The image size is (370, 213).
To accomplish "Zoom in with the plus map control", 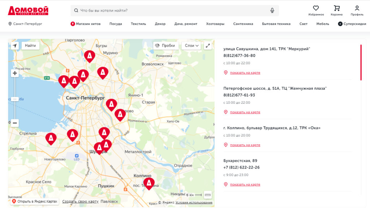I will tap(14, 73).
